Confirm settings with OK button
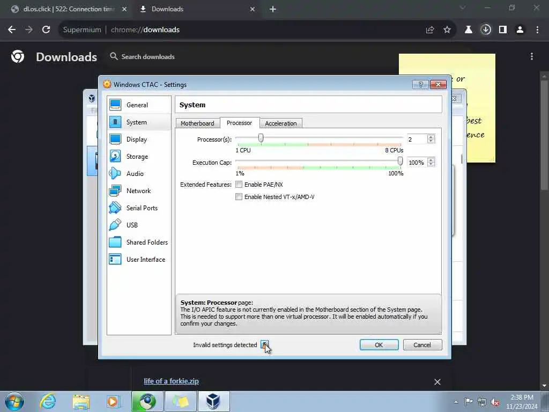549x412 pixels. [379, 345]
